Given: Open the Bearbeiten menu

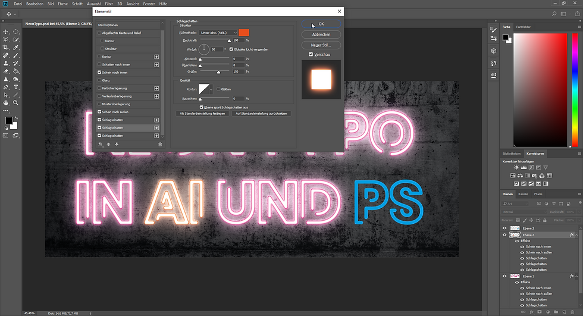Looking at the screenshot, I should click(x=35, y=4).
